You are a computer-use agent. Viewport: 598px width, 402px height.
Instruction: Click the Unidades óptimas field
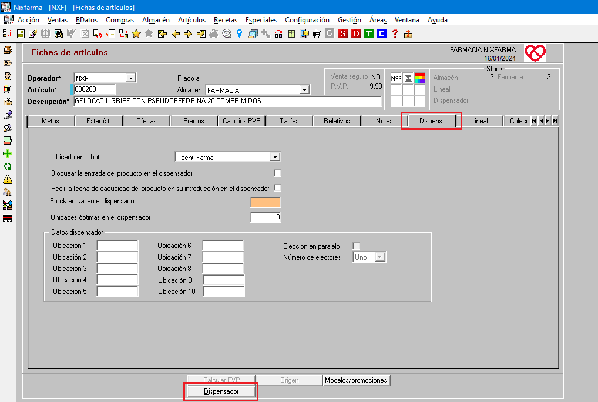[266, 217]
